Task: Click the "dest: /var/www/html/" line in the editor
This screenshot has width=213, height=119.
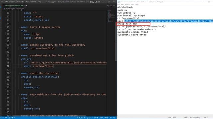Action: click(x=39, y=66)
